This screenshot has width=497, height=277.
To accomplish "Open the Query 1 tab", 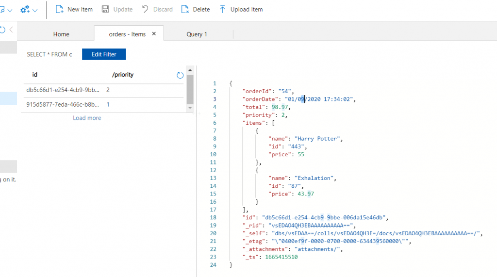I will pos(197,34).
